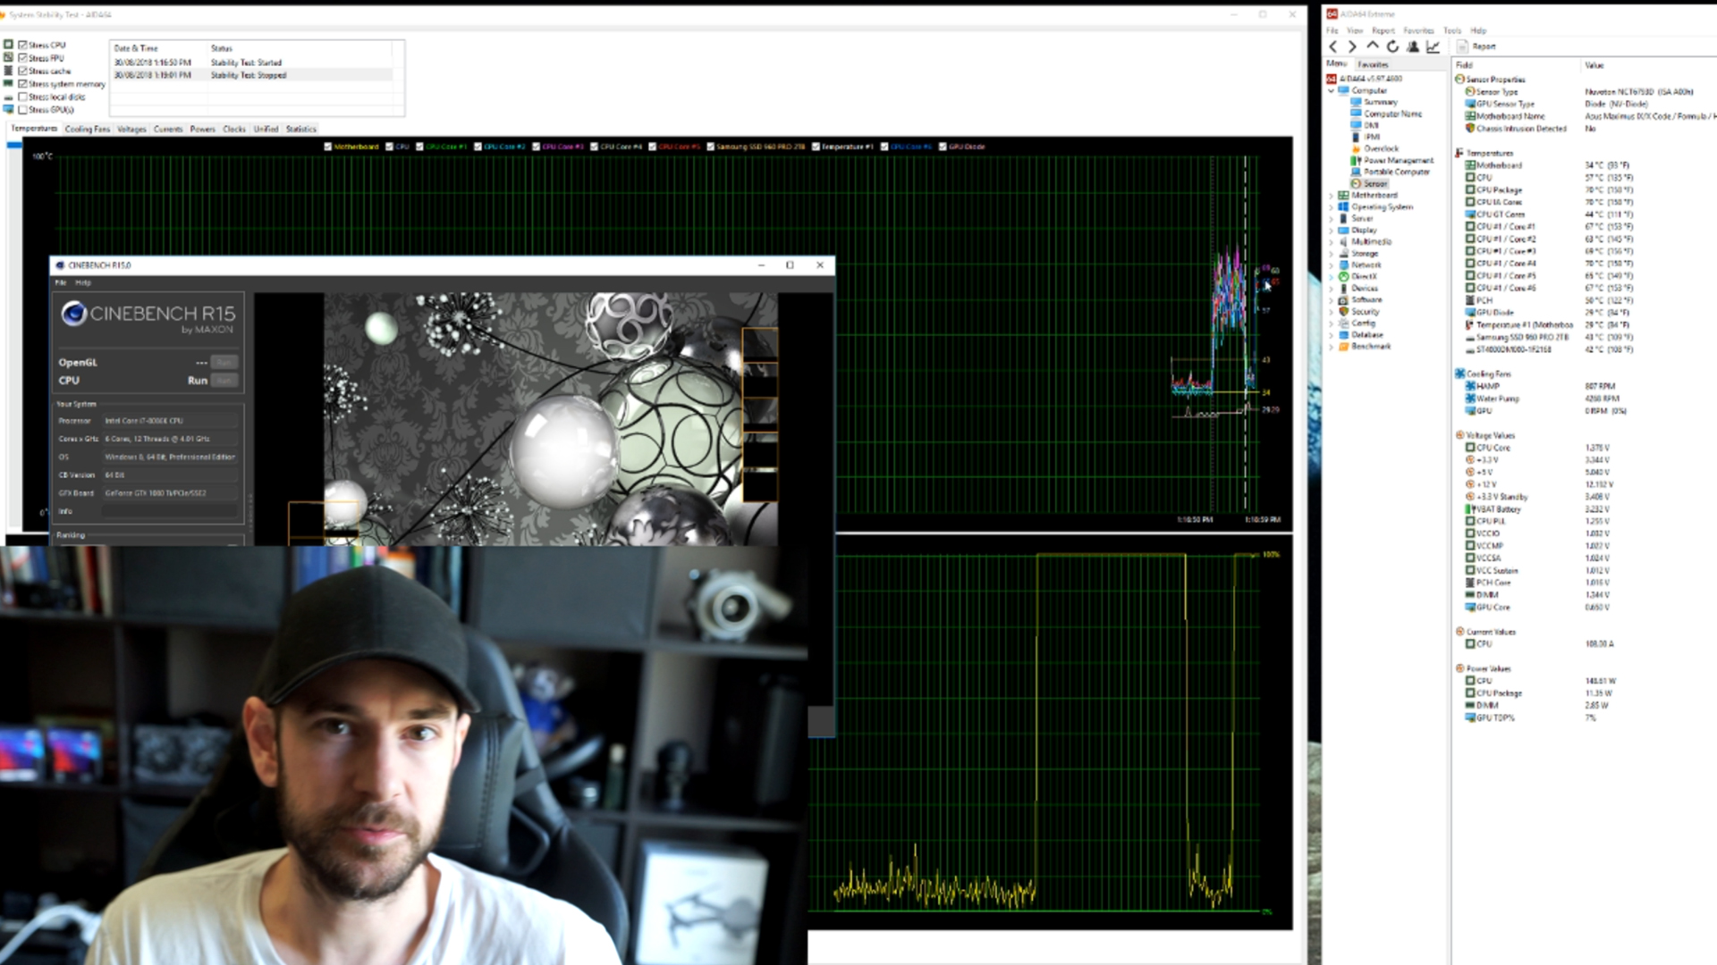Click the user profile toolbar icon in AIDA64
This screenshot has height=965, width=1717.
1413,46
